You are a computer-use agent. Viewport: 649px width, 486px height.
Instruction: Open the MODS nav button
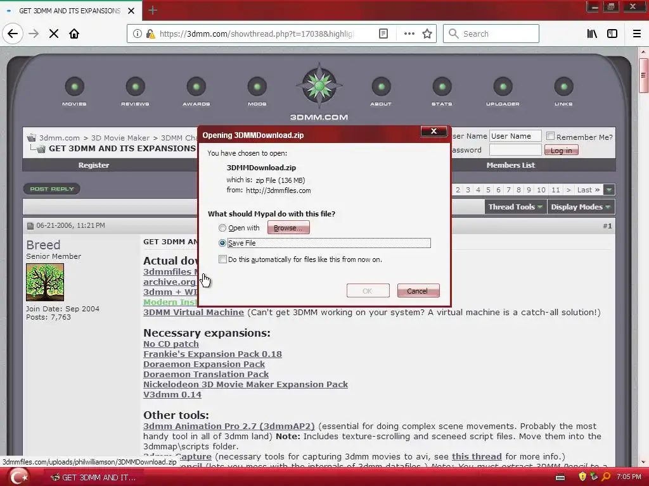click(257, 92)
